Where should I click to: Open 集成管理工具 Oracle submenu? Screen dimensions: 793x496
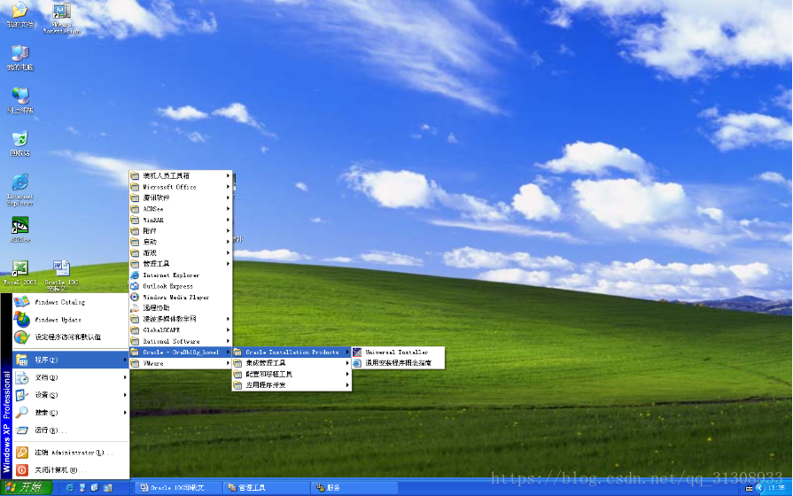[292, 363]
